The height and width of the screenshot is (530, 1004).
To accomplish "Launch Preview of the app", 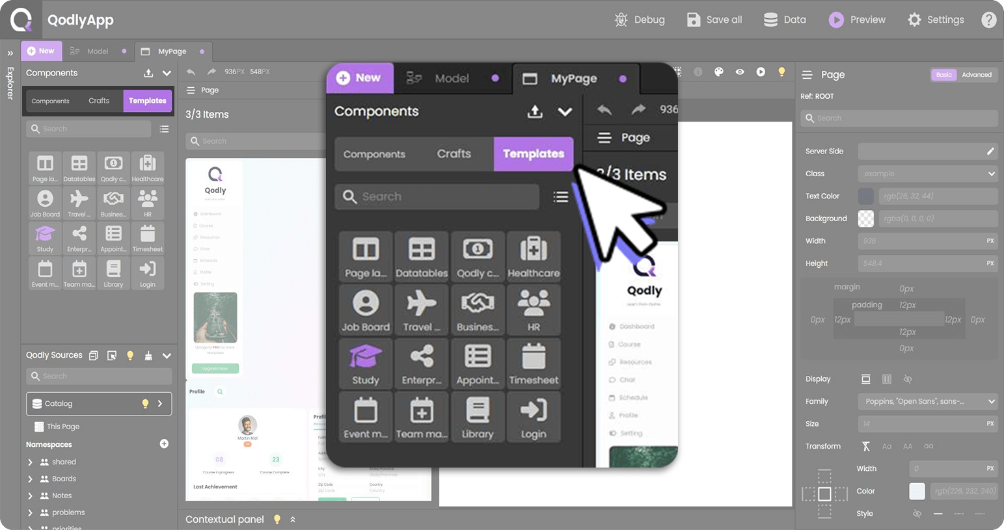I will (856, 20).
